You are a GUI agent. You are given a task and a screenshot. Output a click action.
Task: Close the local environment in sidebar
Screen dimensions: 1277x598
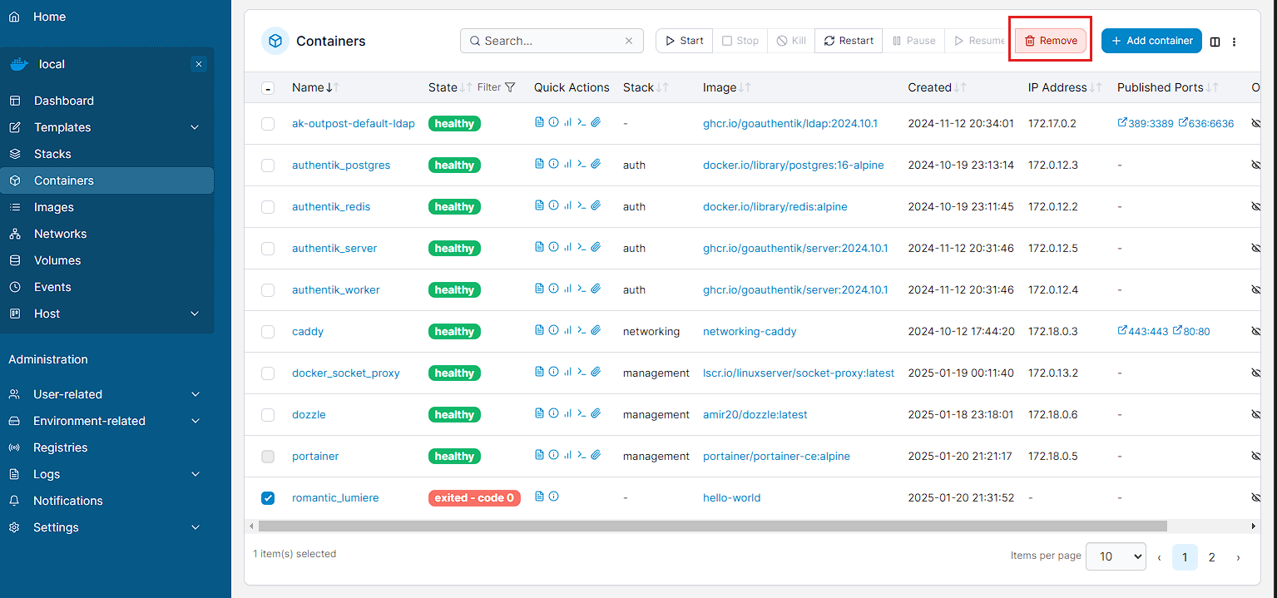198,64
